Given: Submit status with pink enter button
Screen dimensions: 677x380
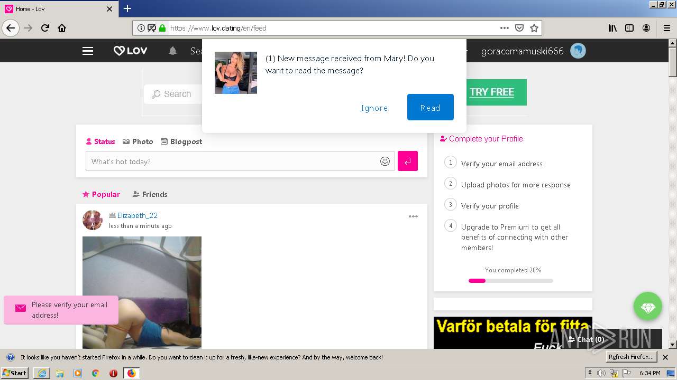Looking at the screenshot, I should [408, 161].
